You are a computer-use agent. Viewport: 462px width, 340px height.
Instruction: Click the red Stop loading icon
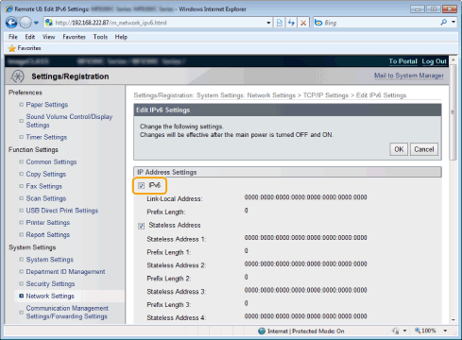pos(303,23)
